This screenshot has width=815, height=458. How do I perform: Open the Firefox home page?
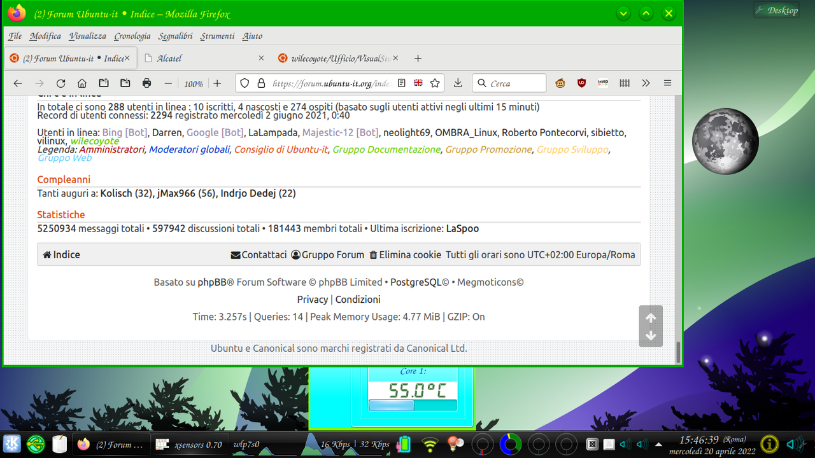pyautogui.click(x=82, y=83)
